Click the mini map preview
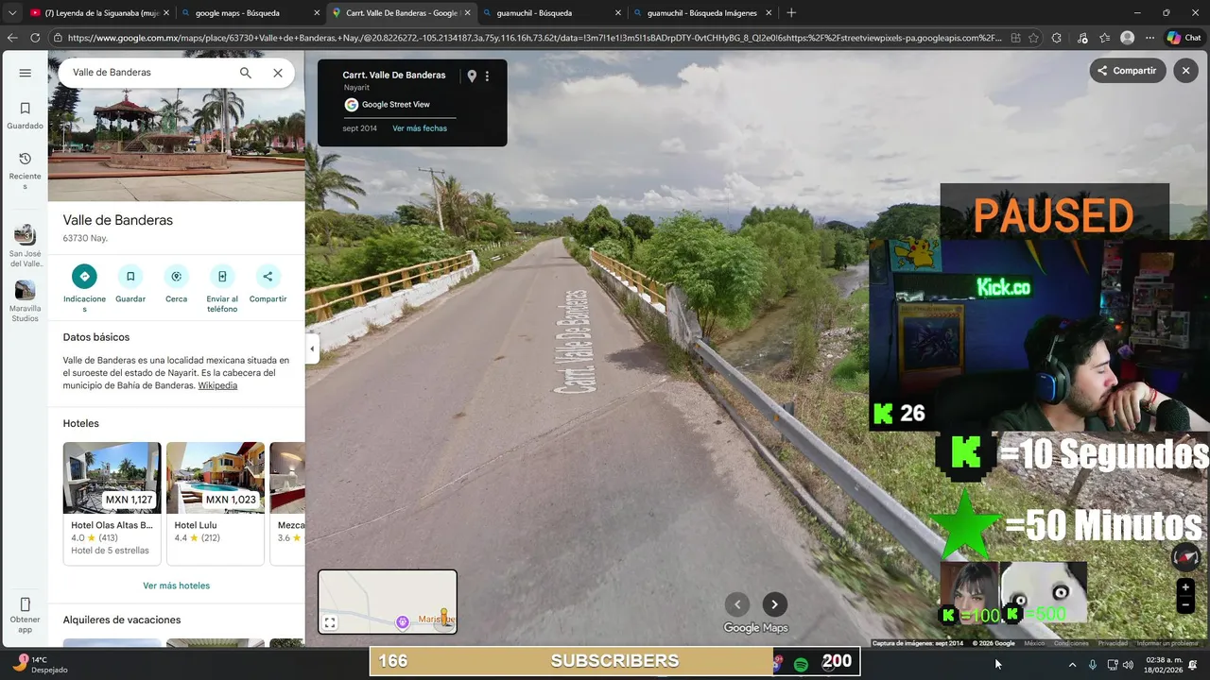The image size is (1210, 680). pos(388,602)
